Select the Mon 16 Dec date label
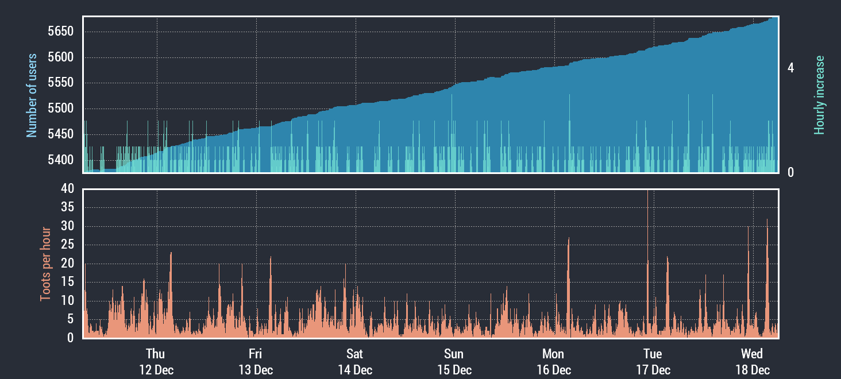Screen dimensions: 841x379 coord(554,361)
